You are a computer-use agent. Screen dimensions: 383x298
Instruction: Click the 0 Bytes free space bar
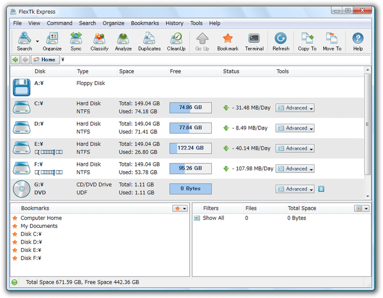(190, 189)
